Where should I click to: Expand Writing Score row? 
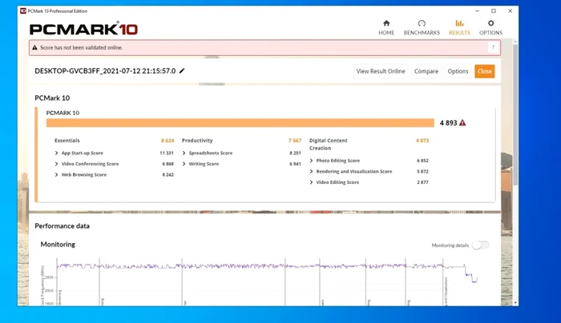pos(184,164)
